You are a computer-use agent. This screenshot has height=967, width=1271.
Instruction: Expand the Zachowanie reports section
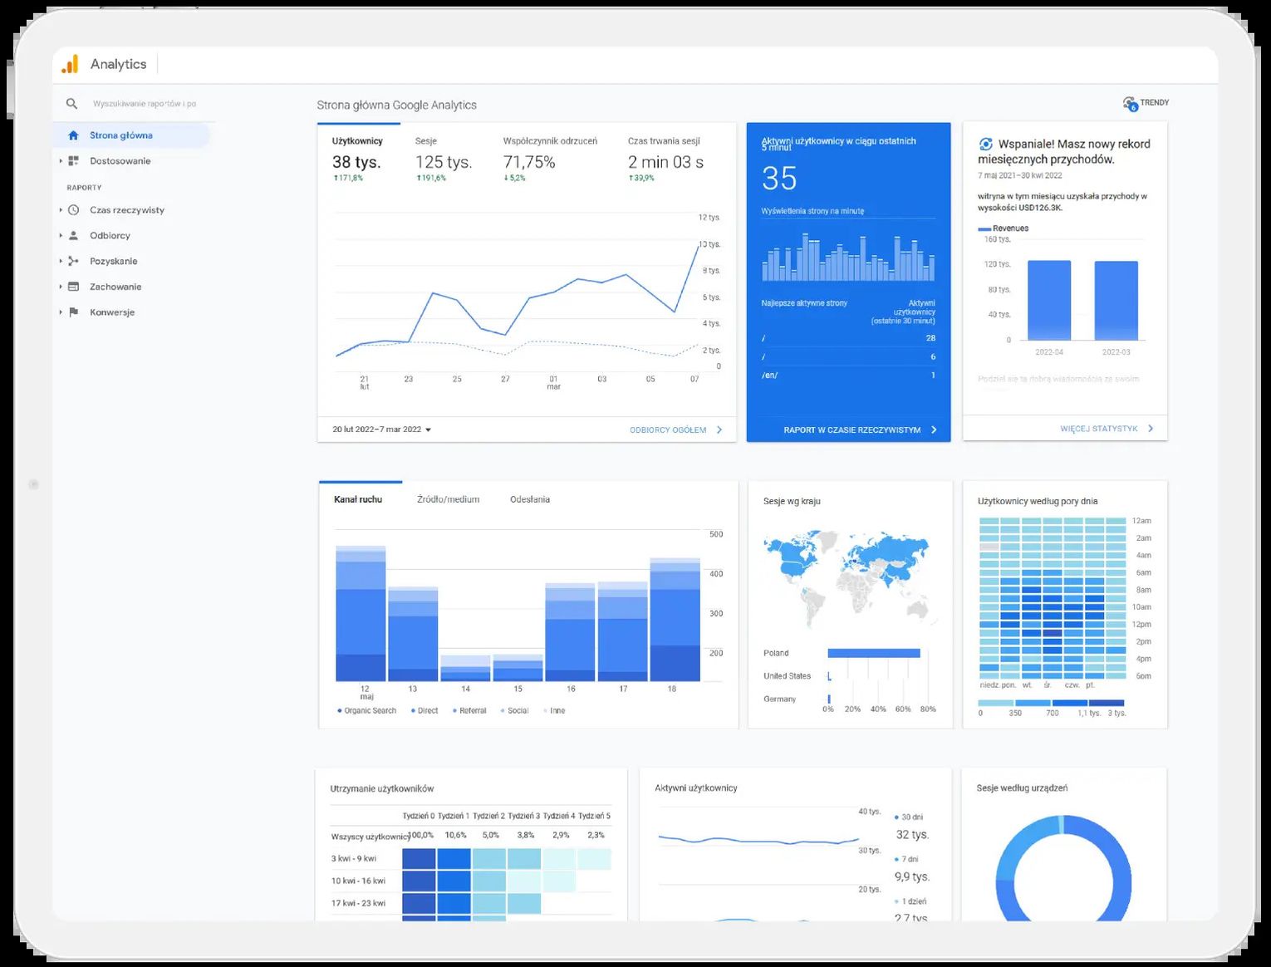pos(61,287)
